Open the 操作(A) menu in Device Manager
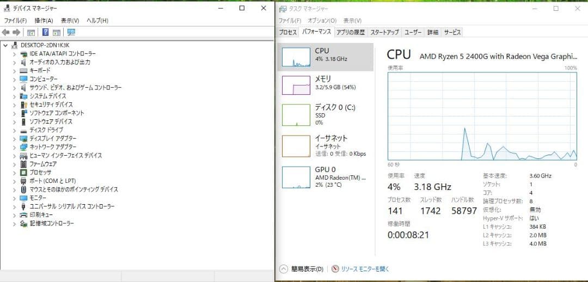This screenshot has height=282, width=588. [x=44, y=21]
